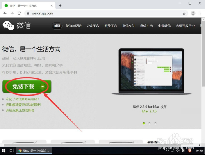Select the third carousel dot

[155, 123]
